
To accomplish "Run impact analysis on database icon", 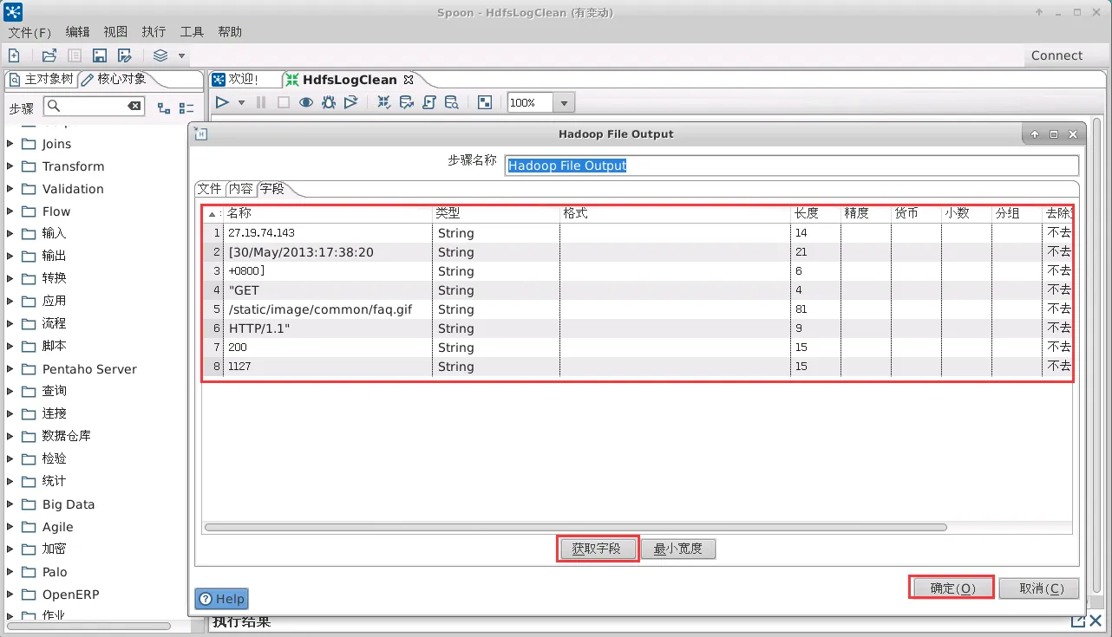I will click(x=407, y=102).
